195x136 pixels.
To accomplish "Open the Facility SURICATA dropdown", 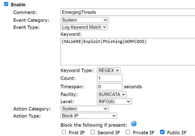I will coord(112,94).
